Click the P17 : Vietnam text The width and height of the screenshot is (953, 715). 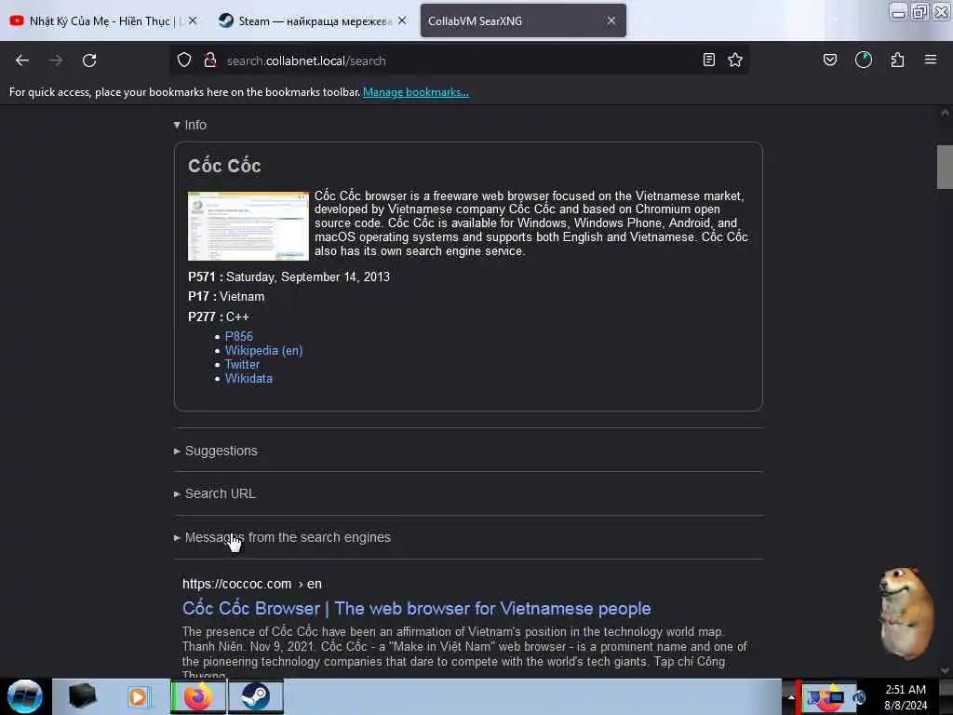(226, 297)
